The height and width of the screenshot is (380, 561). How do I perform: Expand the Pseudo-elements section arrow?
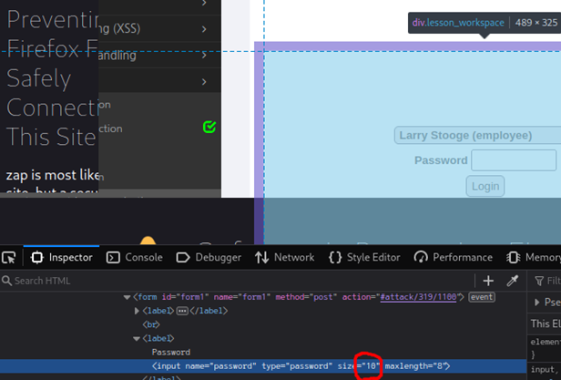pyautogui.click(x=536, y=303)
